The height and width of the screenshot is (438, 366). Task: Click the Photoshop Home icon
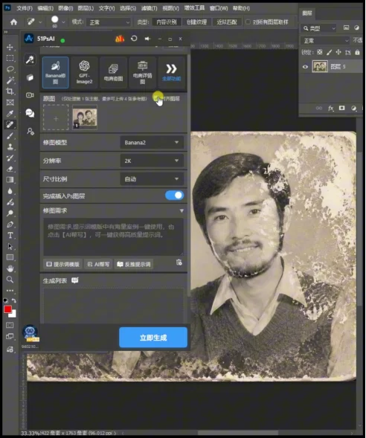click(x=13, y=22)
